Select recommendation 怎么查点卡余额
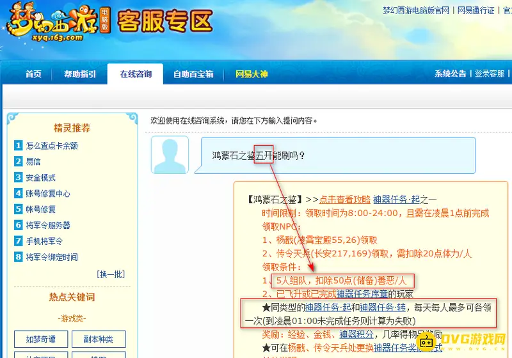 [x=52, y=145]
